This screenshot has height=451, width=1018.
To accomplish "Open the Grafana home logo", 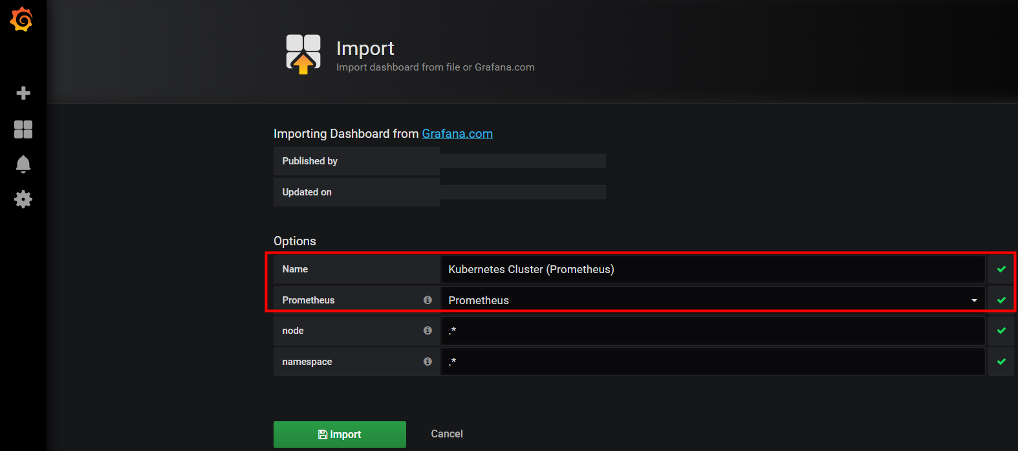I will 21,19.
